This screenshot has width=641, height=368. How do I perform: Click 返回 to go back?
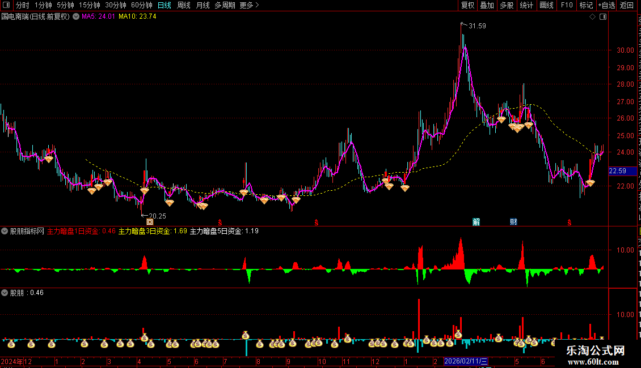tap(626, 5)
